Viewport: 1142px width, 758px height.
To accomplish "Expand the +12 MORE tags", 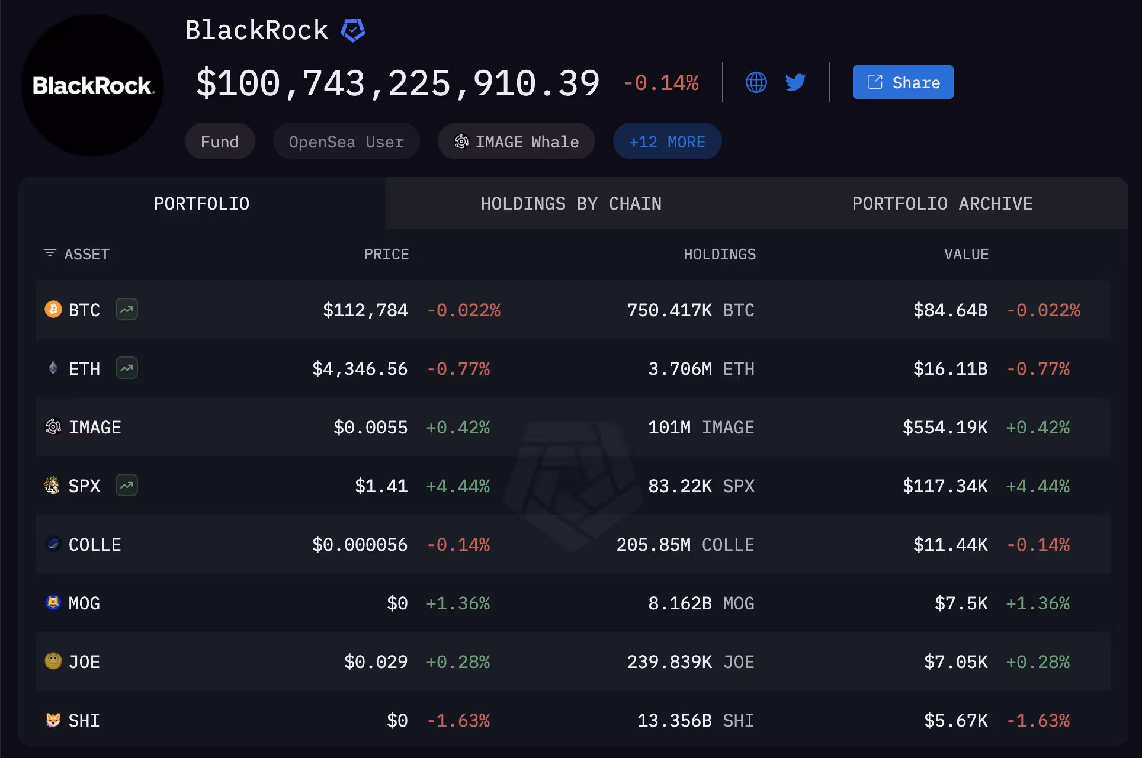I will 667,142.
